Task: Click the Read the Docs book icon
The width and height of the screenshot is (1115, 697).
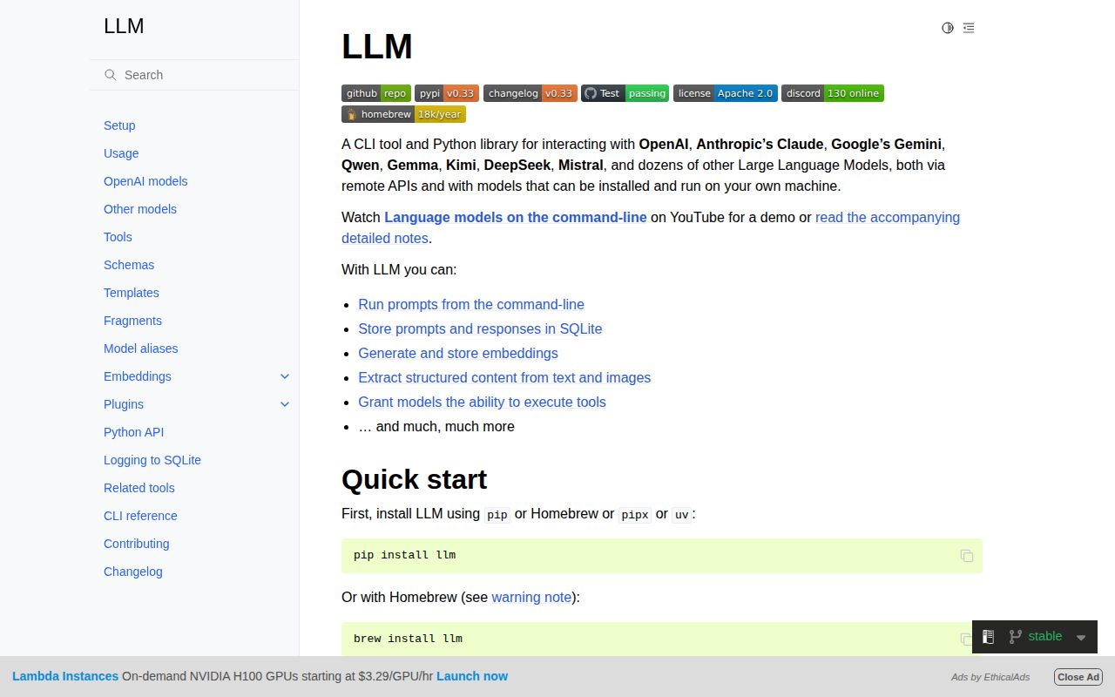Action: [989, 637]
